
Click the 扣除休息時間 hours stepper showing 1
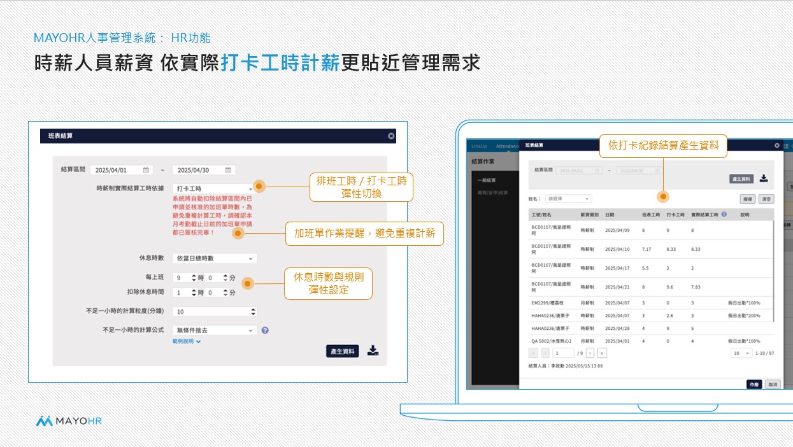pyautogui.click(x=185, y=292)
